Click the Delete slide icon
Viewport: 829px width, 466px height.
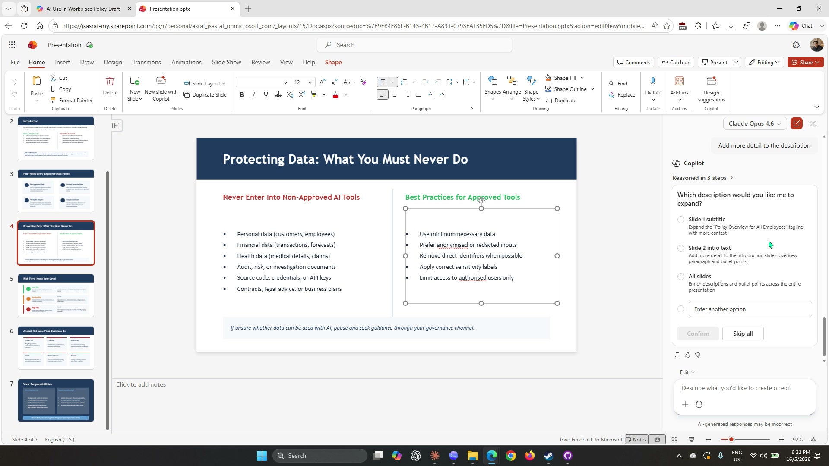point(110,86)
